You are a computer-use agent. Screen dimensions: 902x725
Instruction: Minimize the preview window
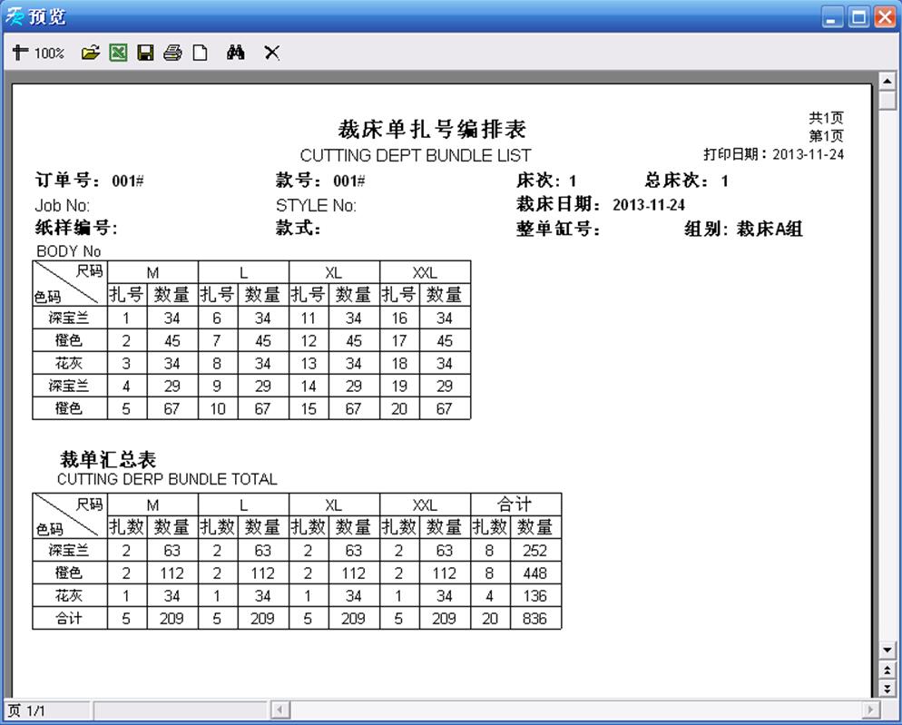click(x=833, y=16)
